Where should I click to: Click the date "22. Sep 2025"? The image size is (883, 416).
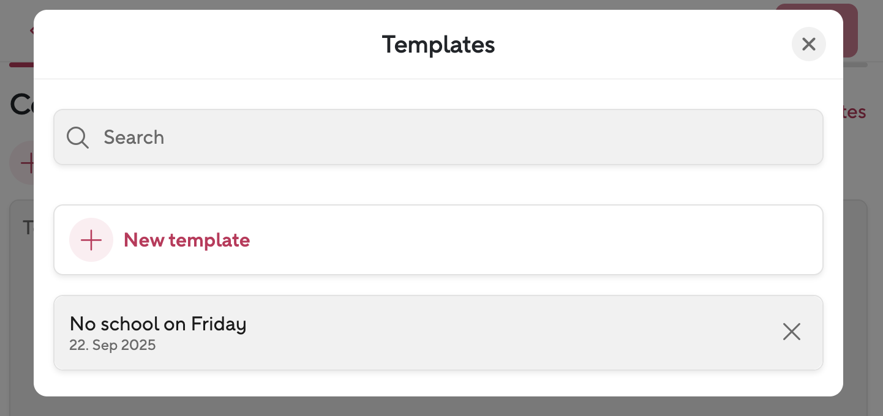113,345
